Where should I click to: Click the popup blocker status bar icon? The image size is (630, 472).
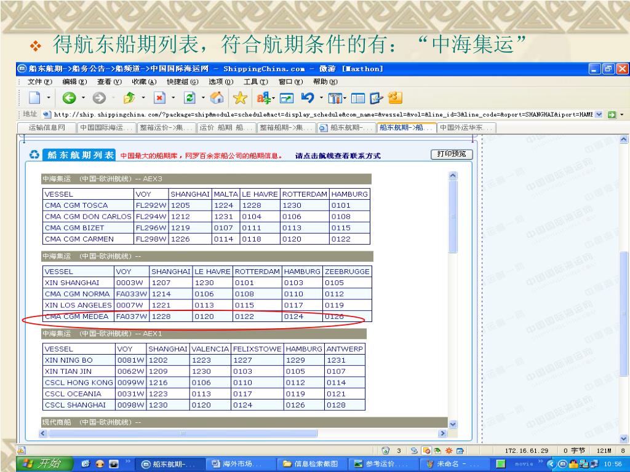tap(427, 450)
